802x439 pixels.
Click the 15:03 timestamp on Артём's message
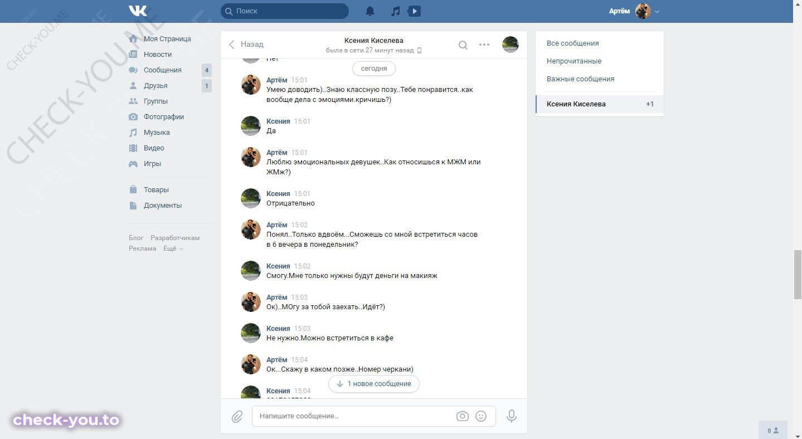point(299,297)
